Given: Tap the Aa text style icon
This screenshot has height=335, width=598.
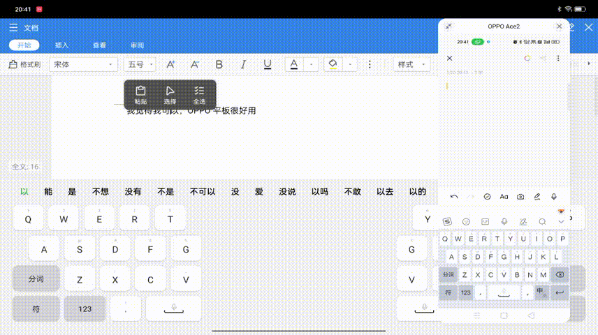Looking at the screenshot, I should pyautogui.click(x=504, y=197).
